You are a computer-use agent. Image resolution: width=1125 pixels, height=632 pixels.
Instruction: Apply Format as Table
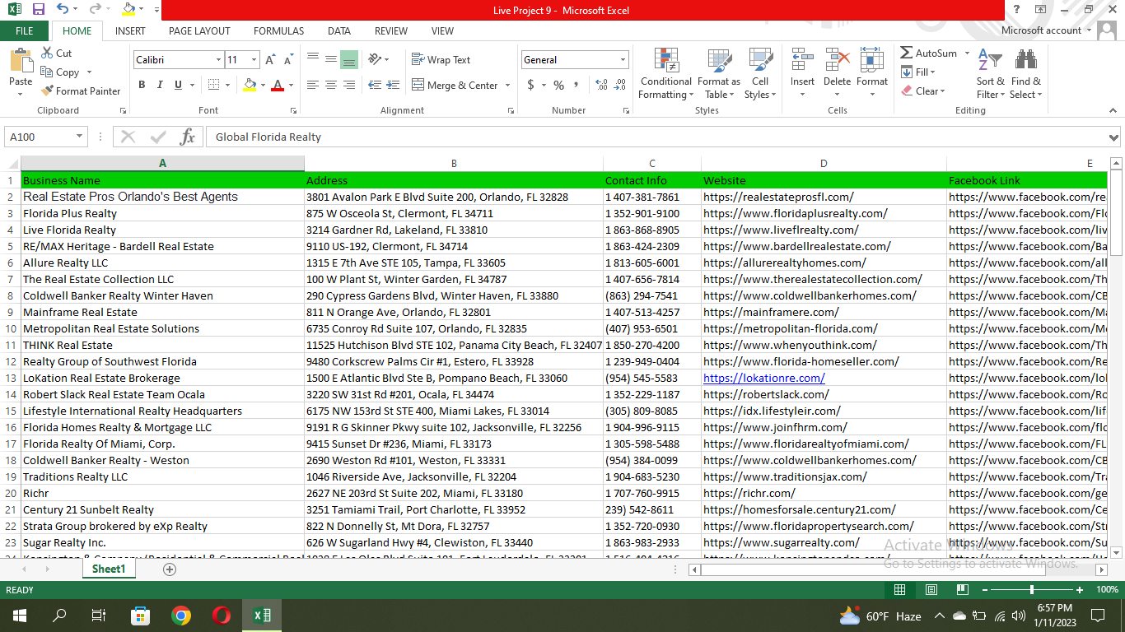pyautogui.click(x=718, y=73)
